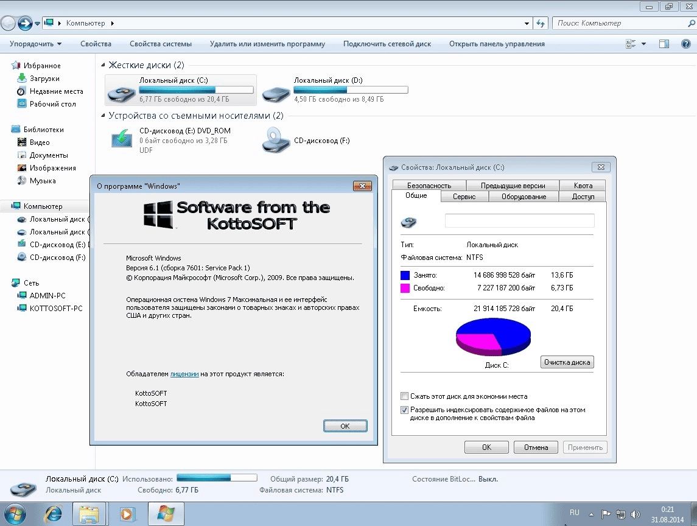Switch to the Предыдущие версии tab
This screenshot has height=526, width=697.
click(513, 186)
